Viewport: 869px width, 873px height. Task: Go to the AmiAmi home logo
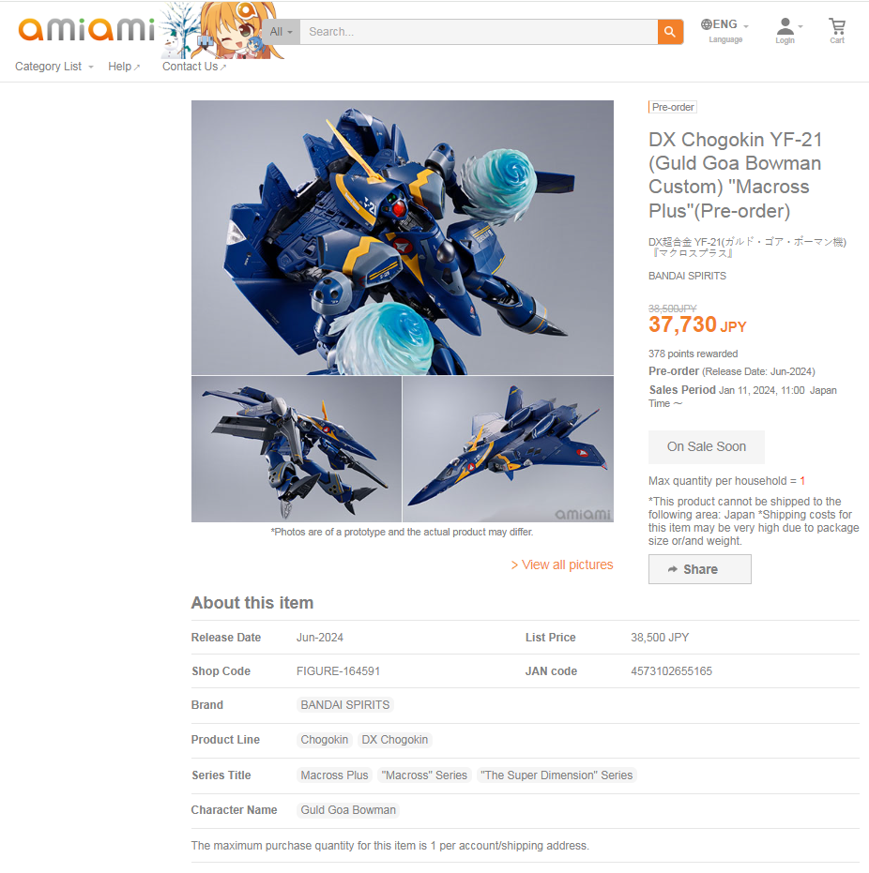(85, 29)
